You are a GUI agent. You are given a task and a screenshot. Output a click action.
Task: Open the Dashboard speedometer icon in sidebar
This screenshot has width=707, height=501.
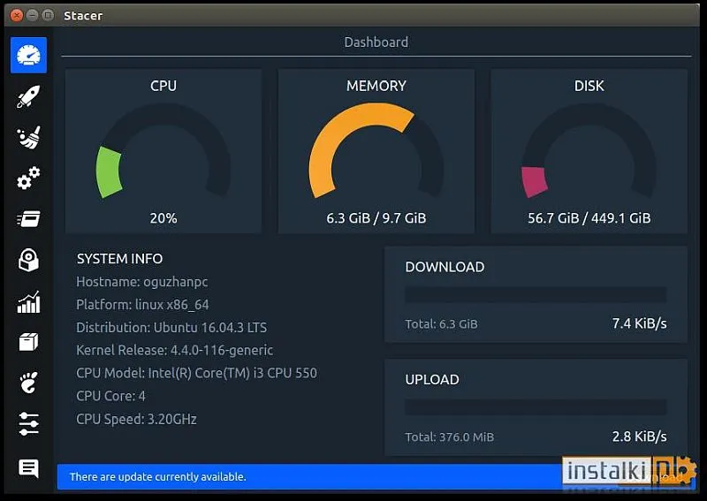pyautogui.click(x=28, y=55)
